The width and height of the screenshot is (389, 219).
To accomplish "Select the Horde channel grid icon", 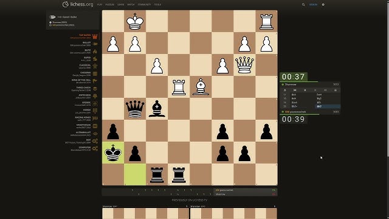I will point(95,111).
